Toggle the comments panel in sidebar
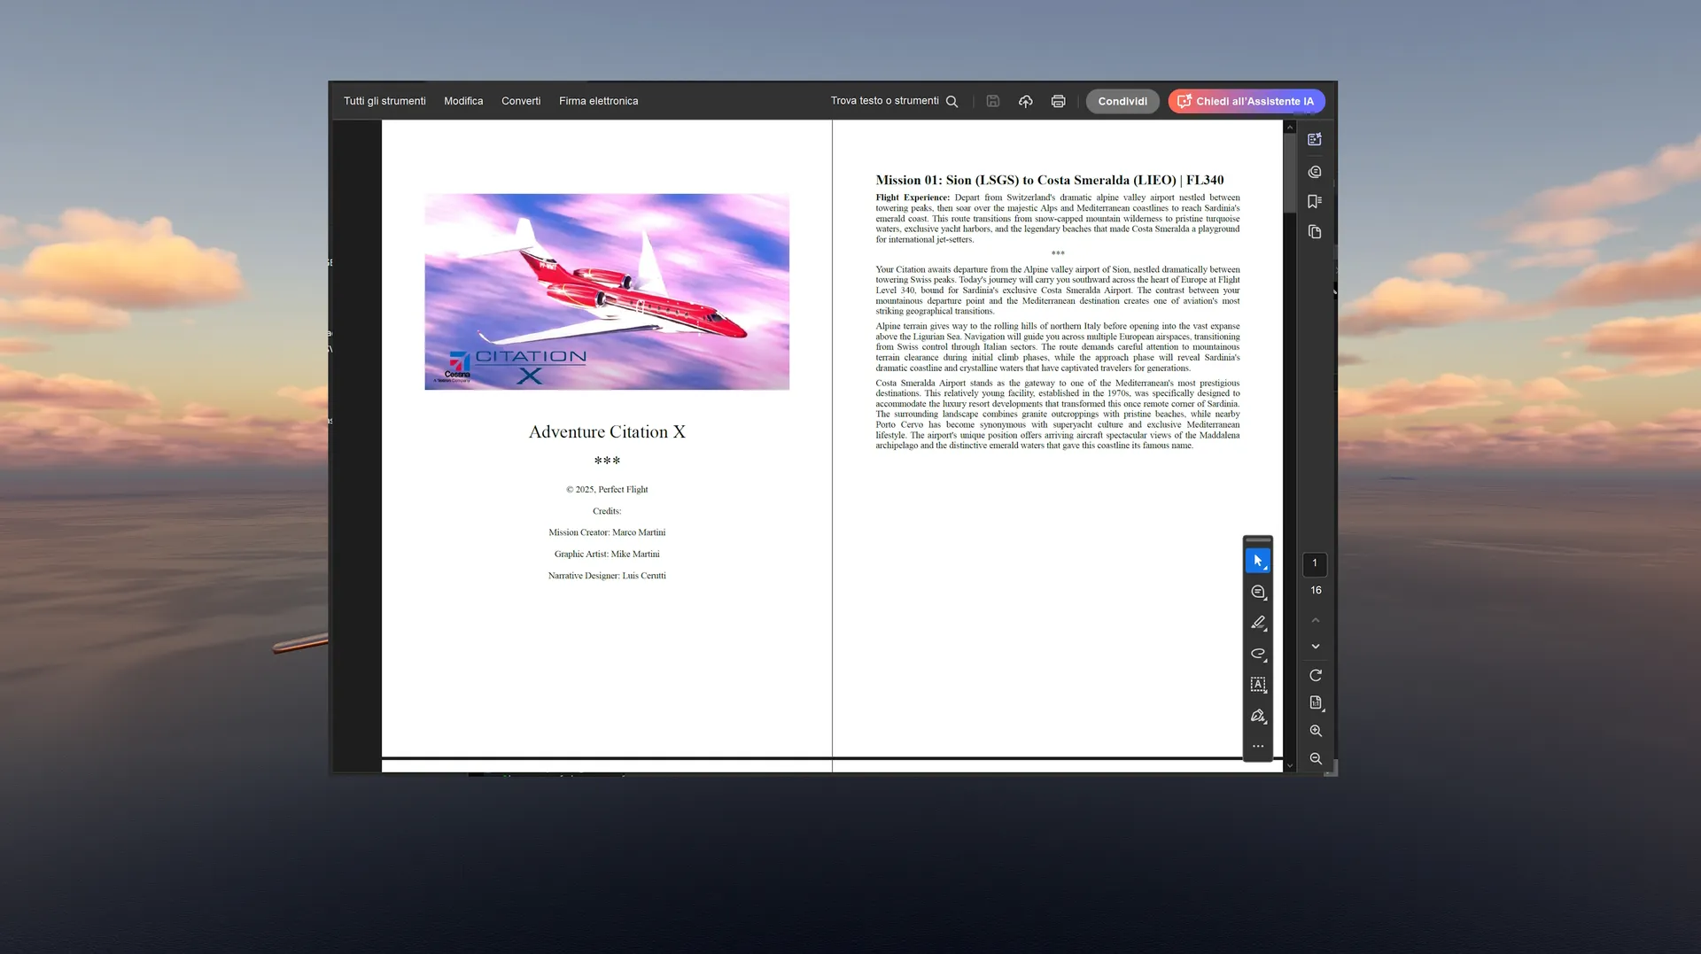Image resolution: width=1701 pixels, height=954 pixels. pos(1315,172)
